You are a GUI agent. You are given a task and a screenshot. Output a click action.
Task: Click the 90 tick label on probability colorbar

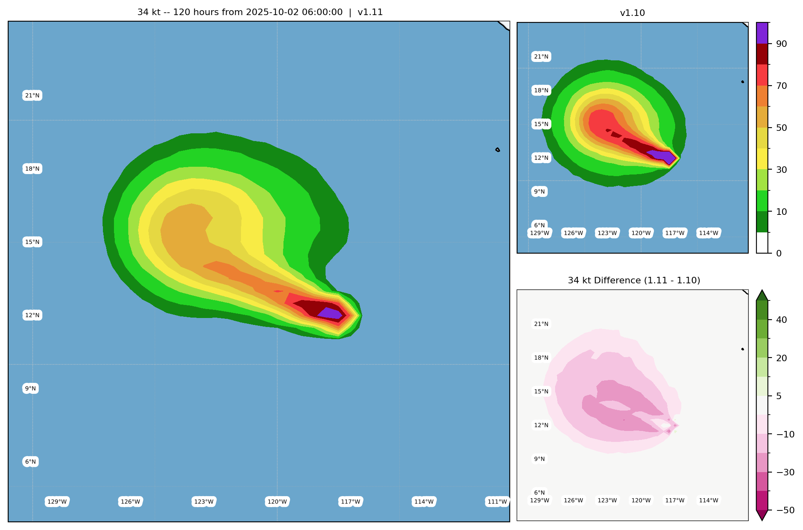click(x=781, y=44)
